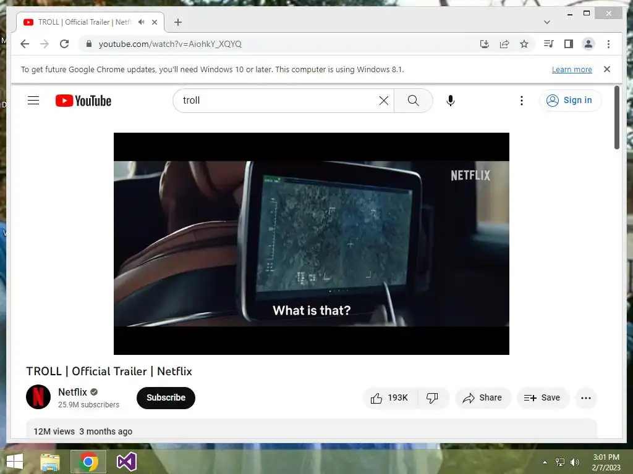
Task: Like the video with thumbs up 193K
Action: (389, 398)
